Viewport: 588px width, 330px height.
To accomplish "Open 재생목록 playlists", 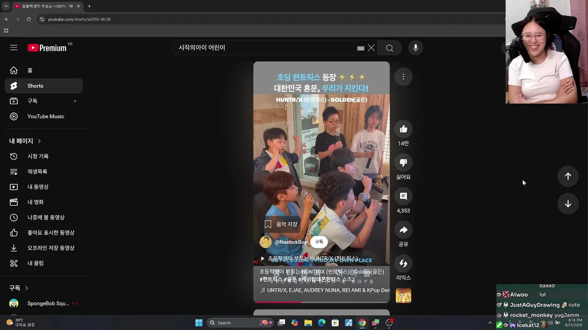I will (x=44, y=171).
